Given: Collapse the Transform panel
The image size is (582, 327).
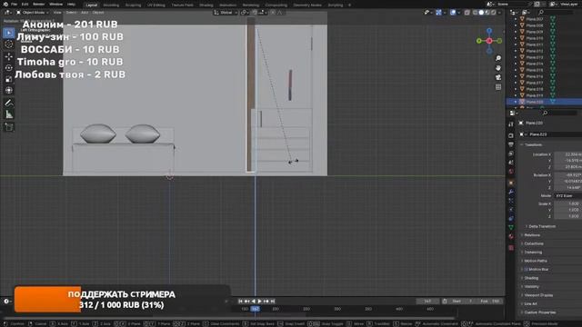Looking at the screenshot, I should point(533,145).
